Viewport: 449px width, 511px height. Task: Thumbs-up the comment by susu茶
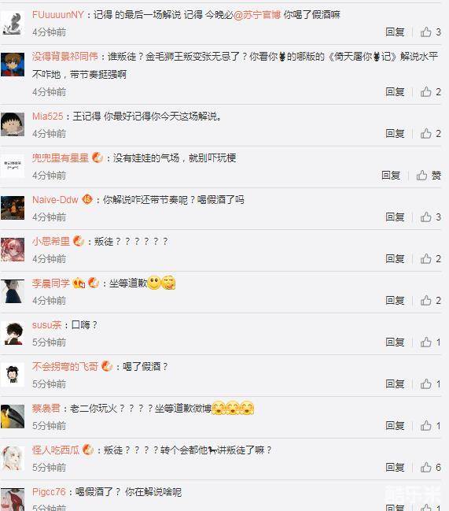coord(425,343)
